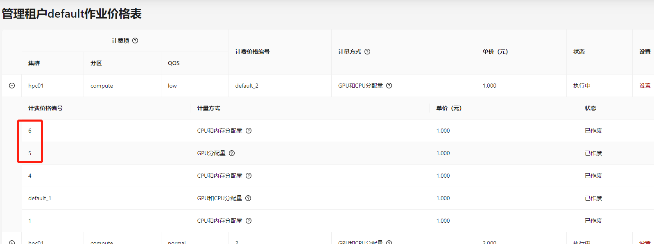This screenshot has width=654, height=244.
Task: Click hpc01 cell in the low row
Action: pos(36,86)
